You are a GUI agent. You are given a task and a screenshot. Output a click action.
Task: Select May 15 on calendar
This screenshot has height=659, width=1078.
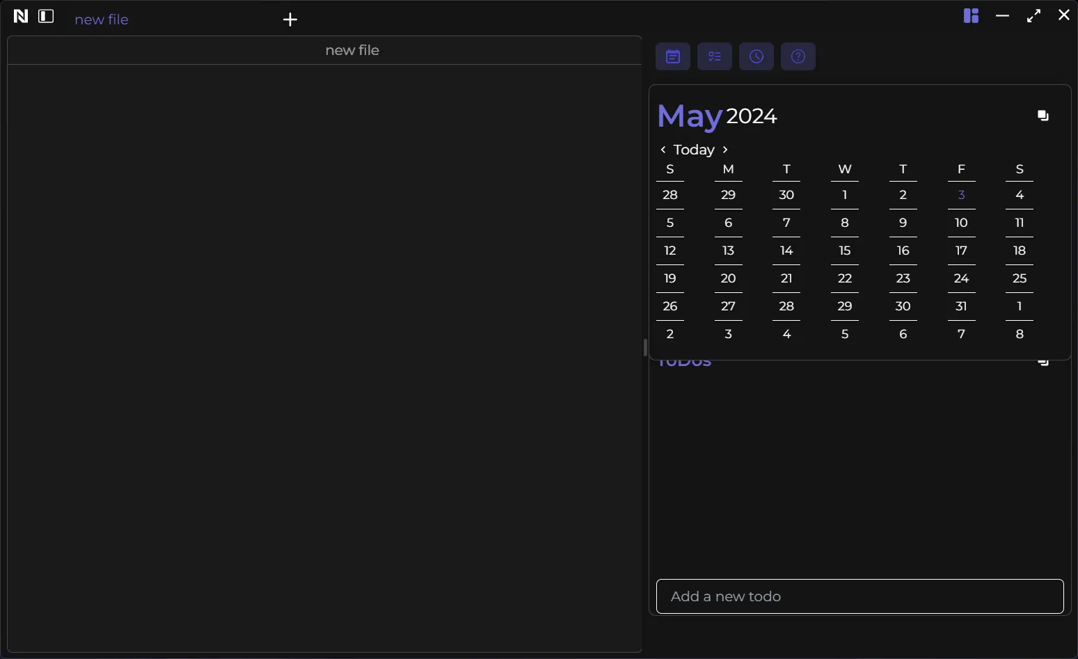point(845,251)
